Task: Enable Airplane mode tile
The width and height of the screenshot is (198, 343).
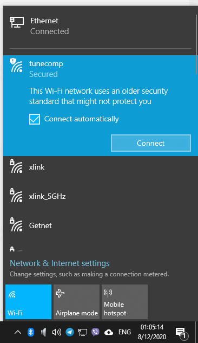Action: click(x=76, y=302)
